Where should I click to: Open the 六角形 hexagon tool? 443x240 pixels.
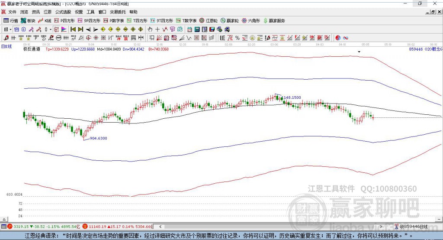251,21
